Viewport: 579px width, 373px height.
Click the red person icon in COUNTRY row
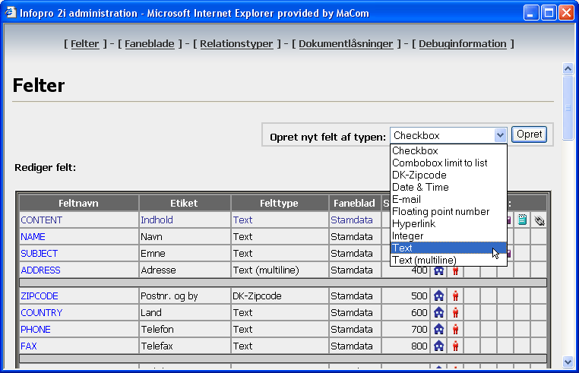pyautogui.click(x=455, y=312)
